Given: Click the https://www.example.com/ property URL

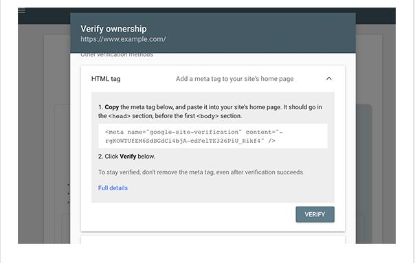Looking at the screenshot, I should coord(123,39).
